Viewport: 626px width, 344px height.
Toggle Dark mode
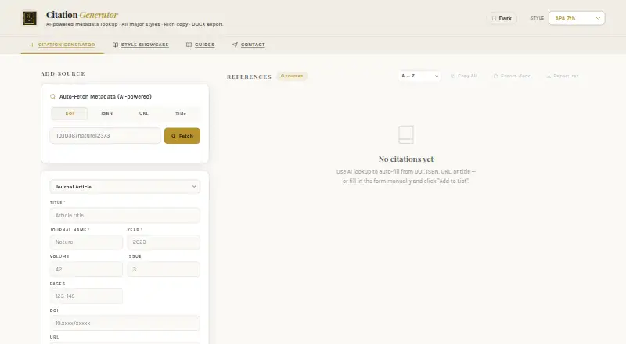pyautogui.click(x=502, y=18)
